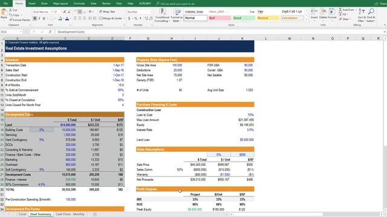Activate the Format Painter brush

(x=10, y=20)
